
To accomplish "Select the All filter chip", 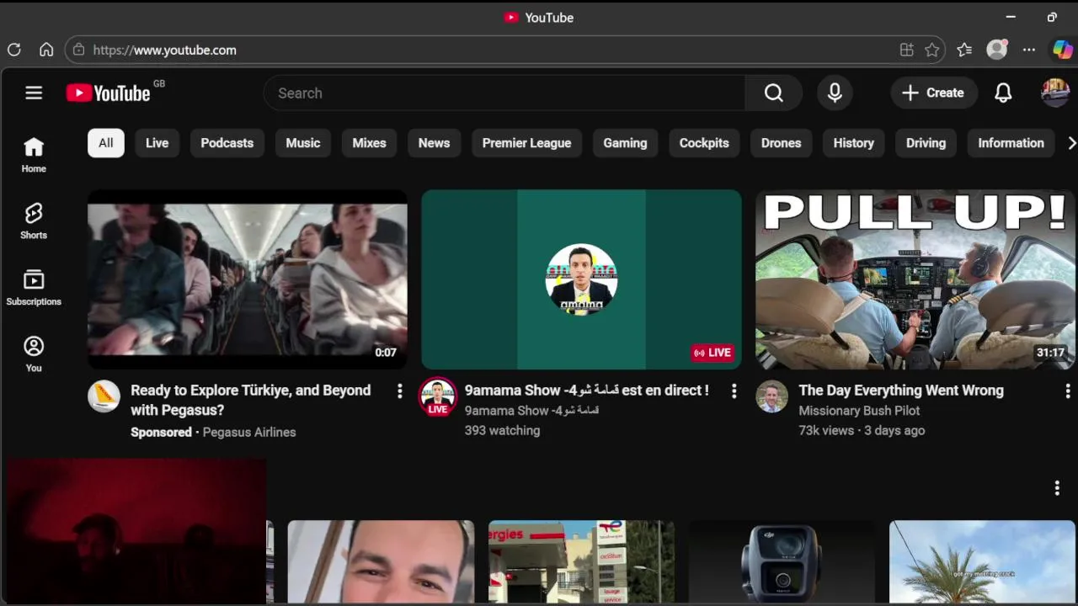I will point(105,143).
